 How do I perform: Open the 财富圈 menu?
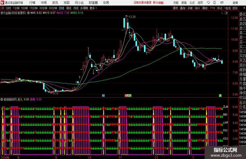pos(93,3)
